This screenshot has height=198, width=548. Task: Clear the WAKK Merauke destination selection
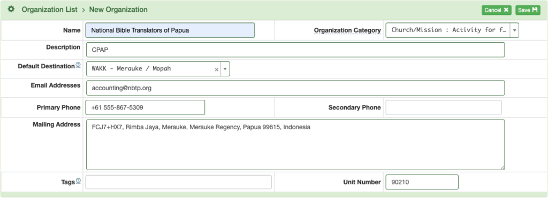tap(216, 69)
